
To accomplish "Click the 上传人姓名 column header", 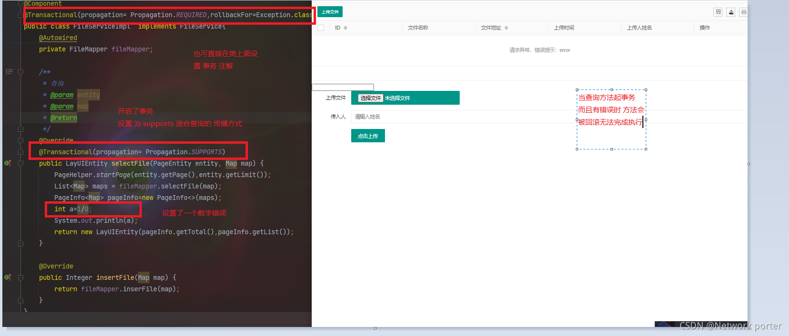I will click(x=639, y=28).
